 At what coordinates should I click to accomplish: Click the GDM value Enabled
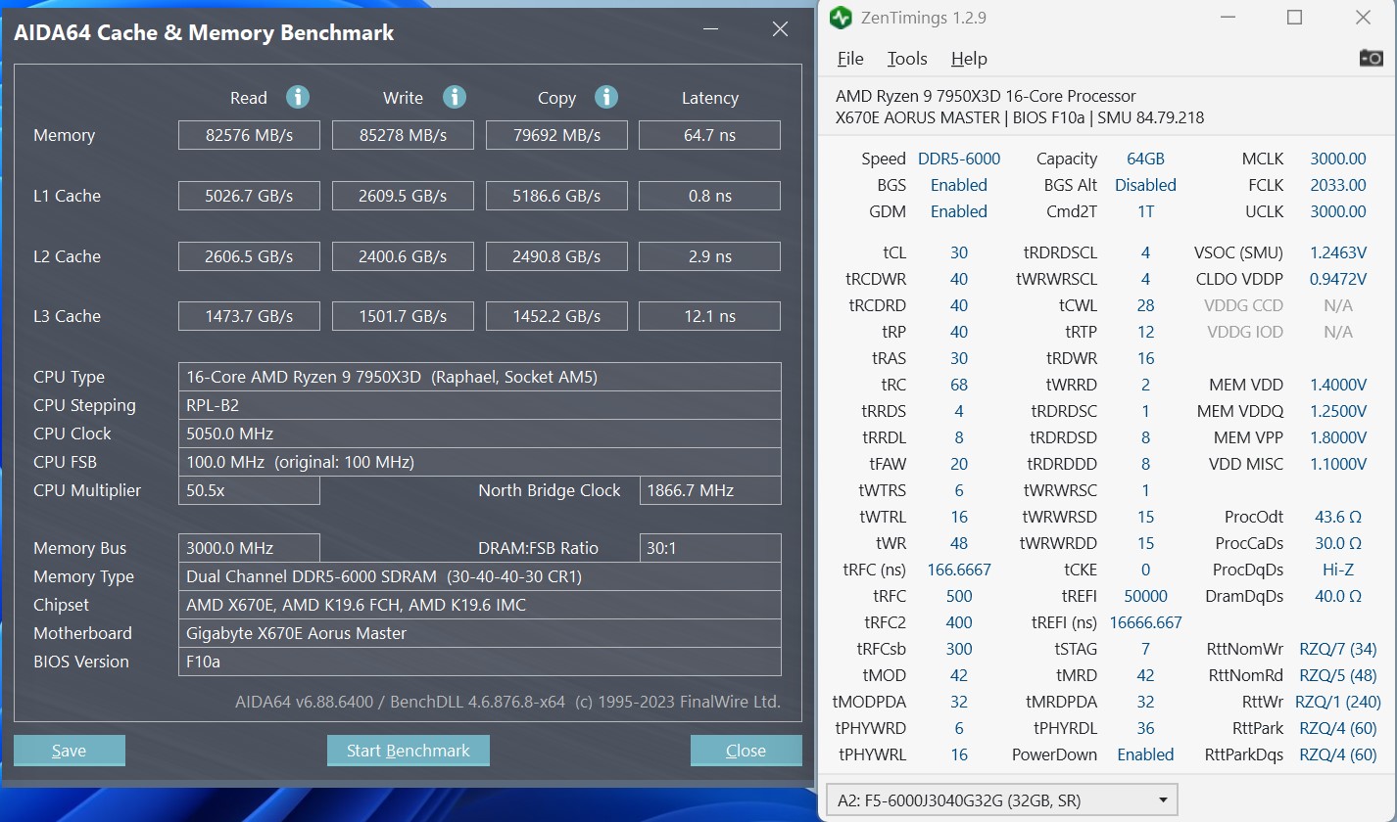(x=959, y=211)
